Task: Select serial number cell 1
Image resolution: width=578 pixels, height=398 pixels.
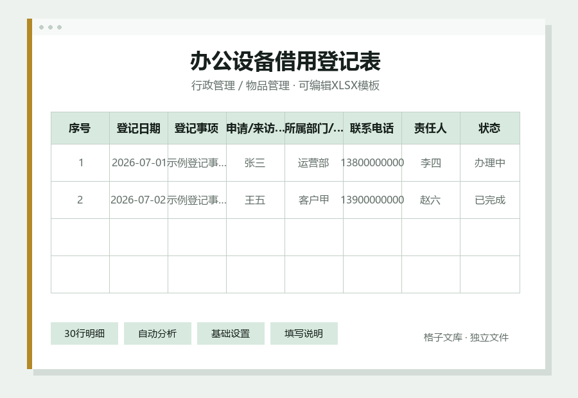Action: [80, 162]
